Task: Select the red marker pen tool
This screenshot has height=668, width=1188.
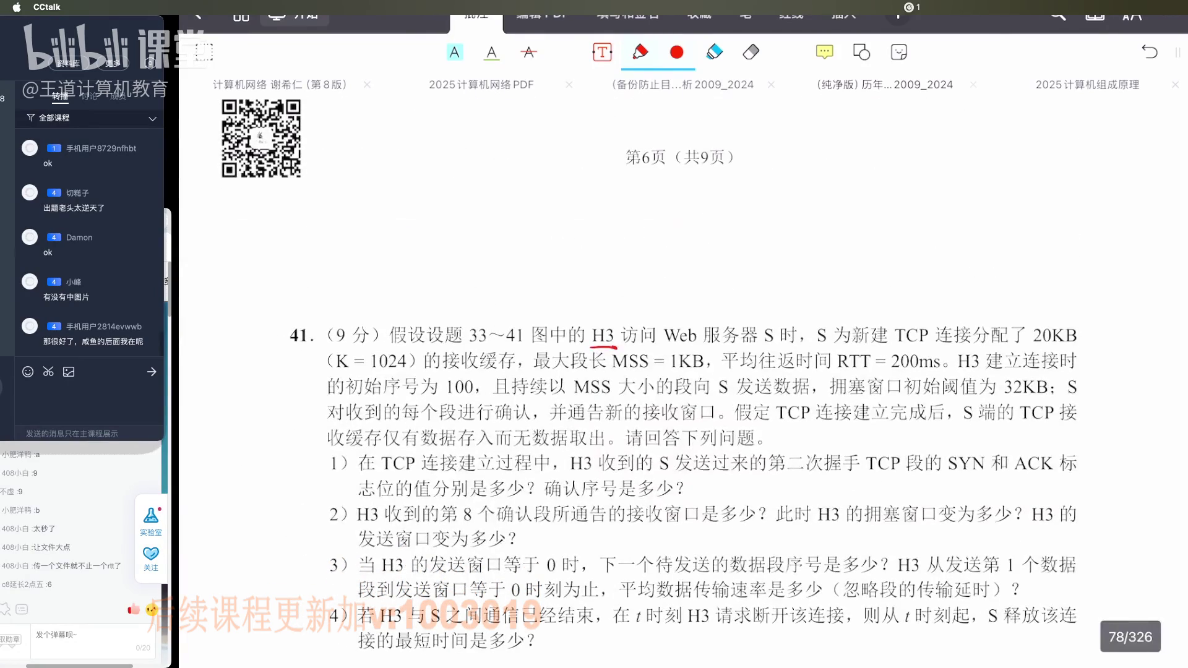Action: pyautogui.click(x=640, y=52)
